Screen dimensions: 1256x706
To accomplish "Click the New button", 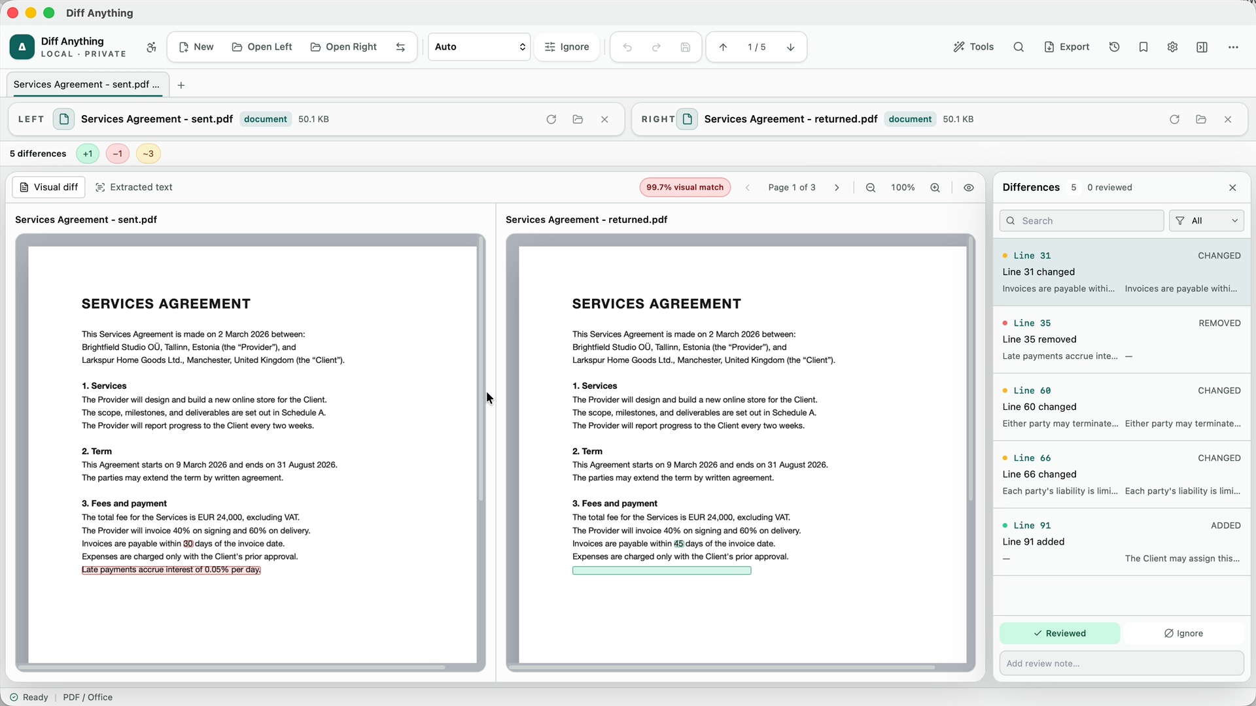I will point(196,47).
